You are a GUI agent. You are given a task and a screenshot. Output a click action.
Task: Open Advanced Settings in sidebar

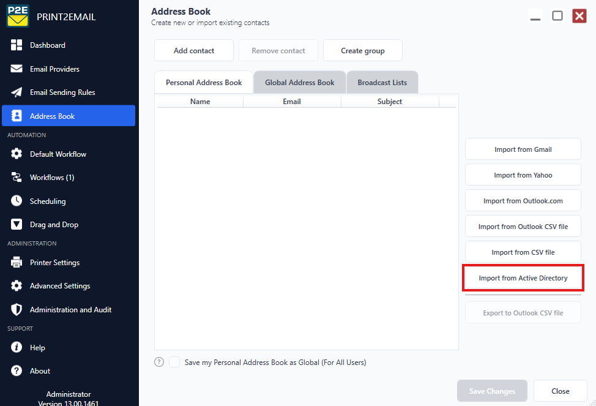(69, 286)
